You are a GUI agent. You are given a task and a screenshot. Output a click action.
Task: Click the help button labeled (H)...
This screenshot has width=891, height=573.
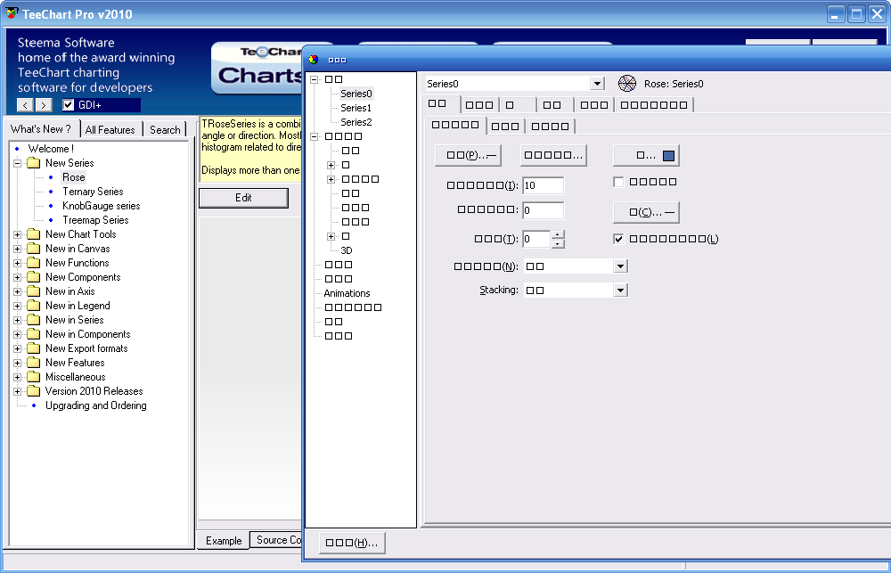click(352, 543)
